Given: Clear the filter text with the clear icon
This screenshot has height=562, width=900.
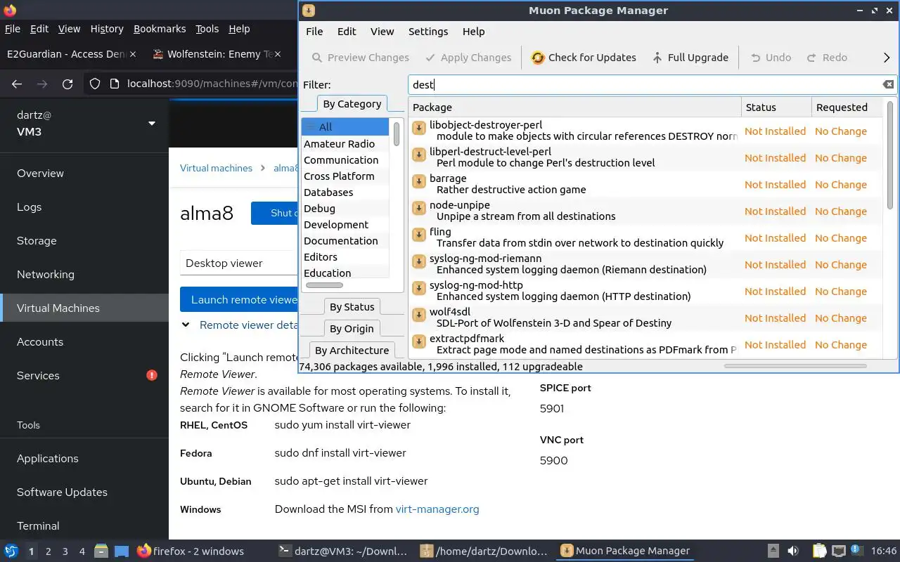Looking at the screenshot, I should [888, 84].
